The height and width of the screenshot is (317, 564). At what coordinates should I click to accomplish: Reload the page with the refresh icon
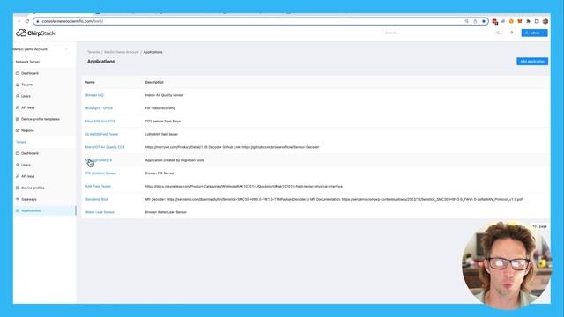coord(27,21)
